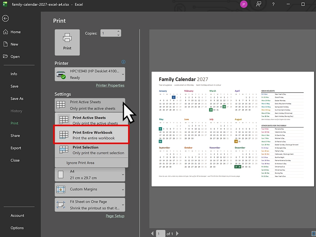Image resolution: width=316 pixels, height=237 pixels.
Task: Open Page Setup link
Action: [115, 216]
